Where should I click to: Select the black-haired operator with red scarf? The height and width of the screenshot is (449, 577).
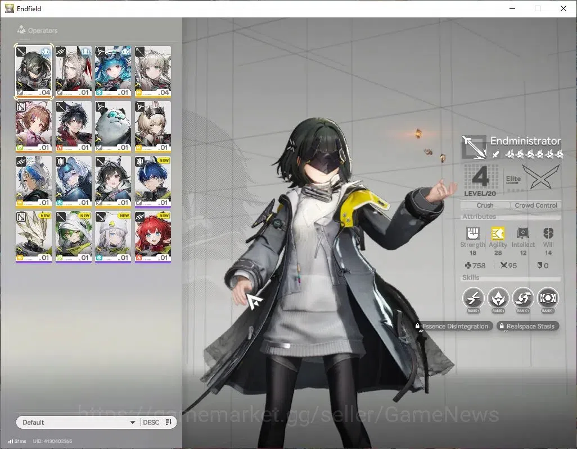74,127
